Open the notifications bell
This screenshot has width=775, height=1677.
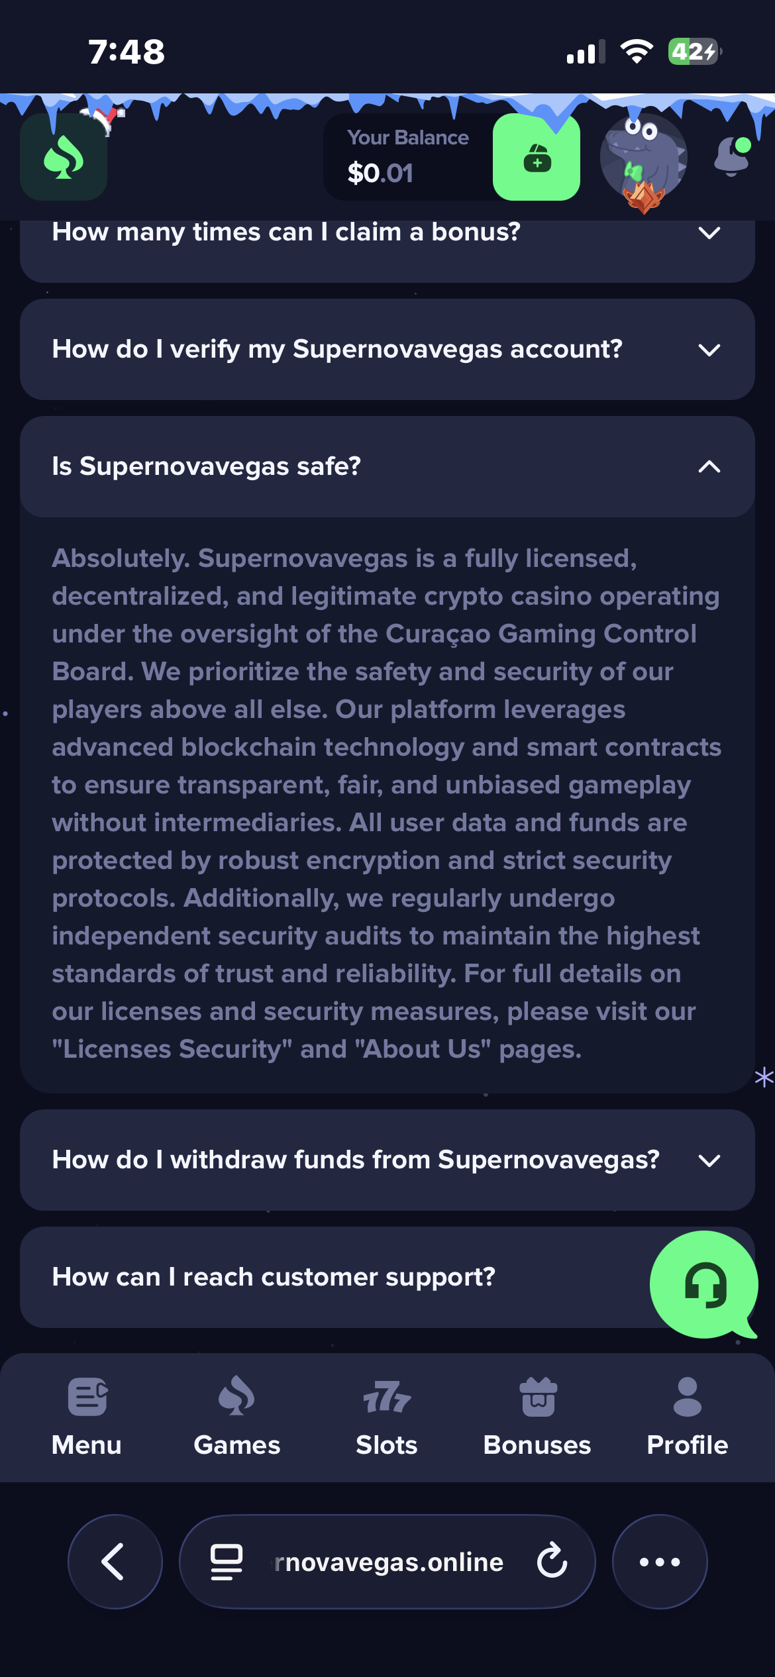point(732,156)
